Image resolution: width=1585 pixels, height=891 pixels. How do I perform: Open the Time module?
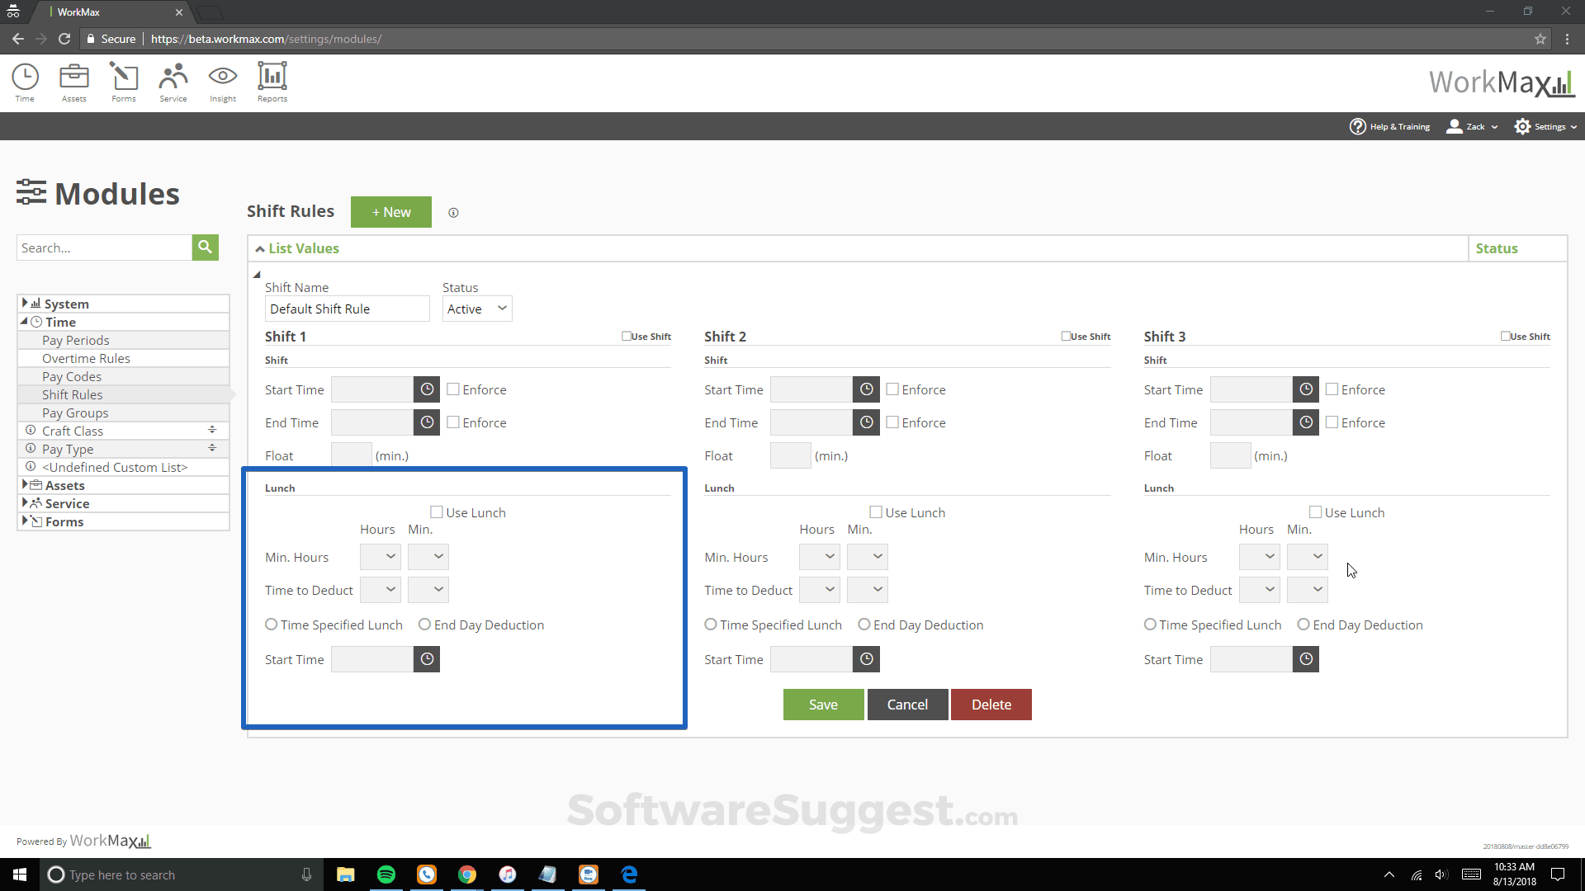coord(25,82)
